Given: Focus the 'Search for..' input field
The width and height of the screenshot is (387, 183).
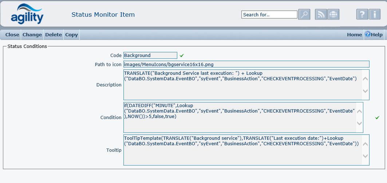Looking at the screenshot, I should [x=269, y=15].
